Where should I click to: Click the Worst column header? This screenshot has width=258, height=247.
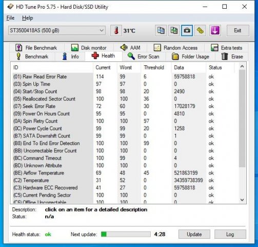pyautogui.click(x=129, y=67)
